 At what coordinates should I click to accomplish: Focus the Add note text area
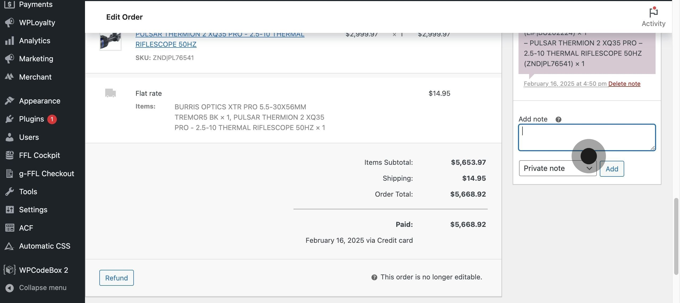[x=586, y=137]
